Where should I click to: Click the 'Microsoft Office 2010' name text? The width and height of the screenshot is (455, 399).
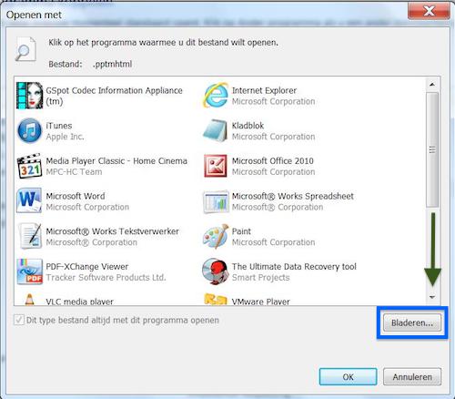[273, 161]
